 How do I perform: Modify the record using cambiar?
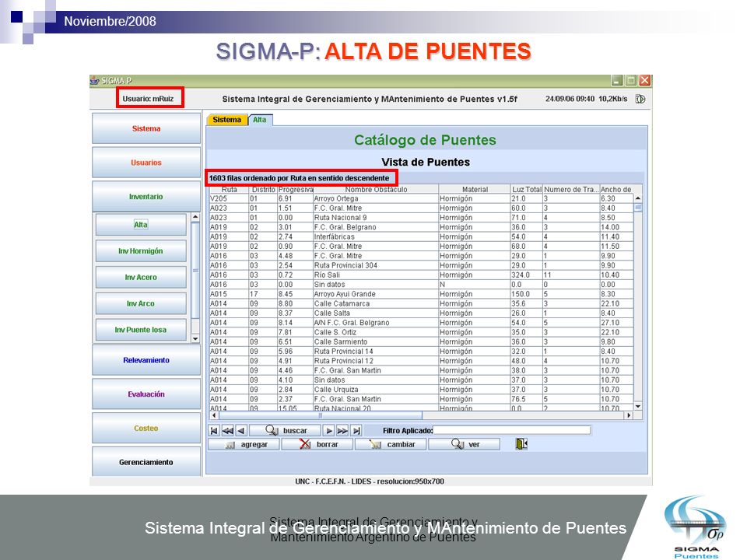pos(391,444)
